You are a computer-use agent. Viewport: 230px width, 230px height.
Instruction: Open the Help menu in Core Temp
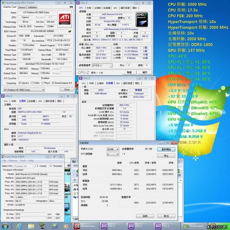(31, 161)
